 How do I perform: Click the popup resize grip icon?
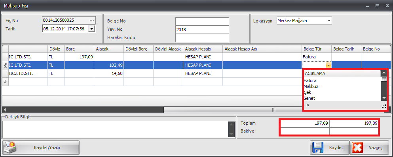pyautogui.click(x=384, y=106)
